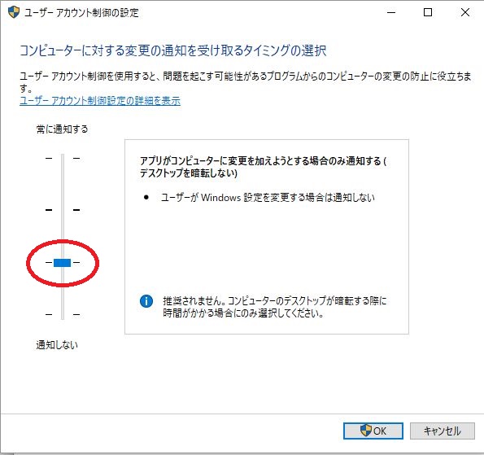This screenshot has height=455, width=484.
Task: Click the blue slider thumb
Action: pos(63,263)
